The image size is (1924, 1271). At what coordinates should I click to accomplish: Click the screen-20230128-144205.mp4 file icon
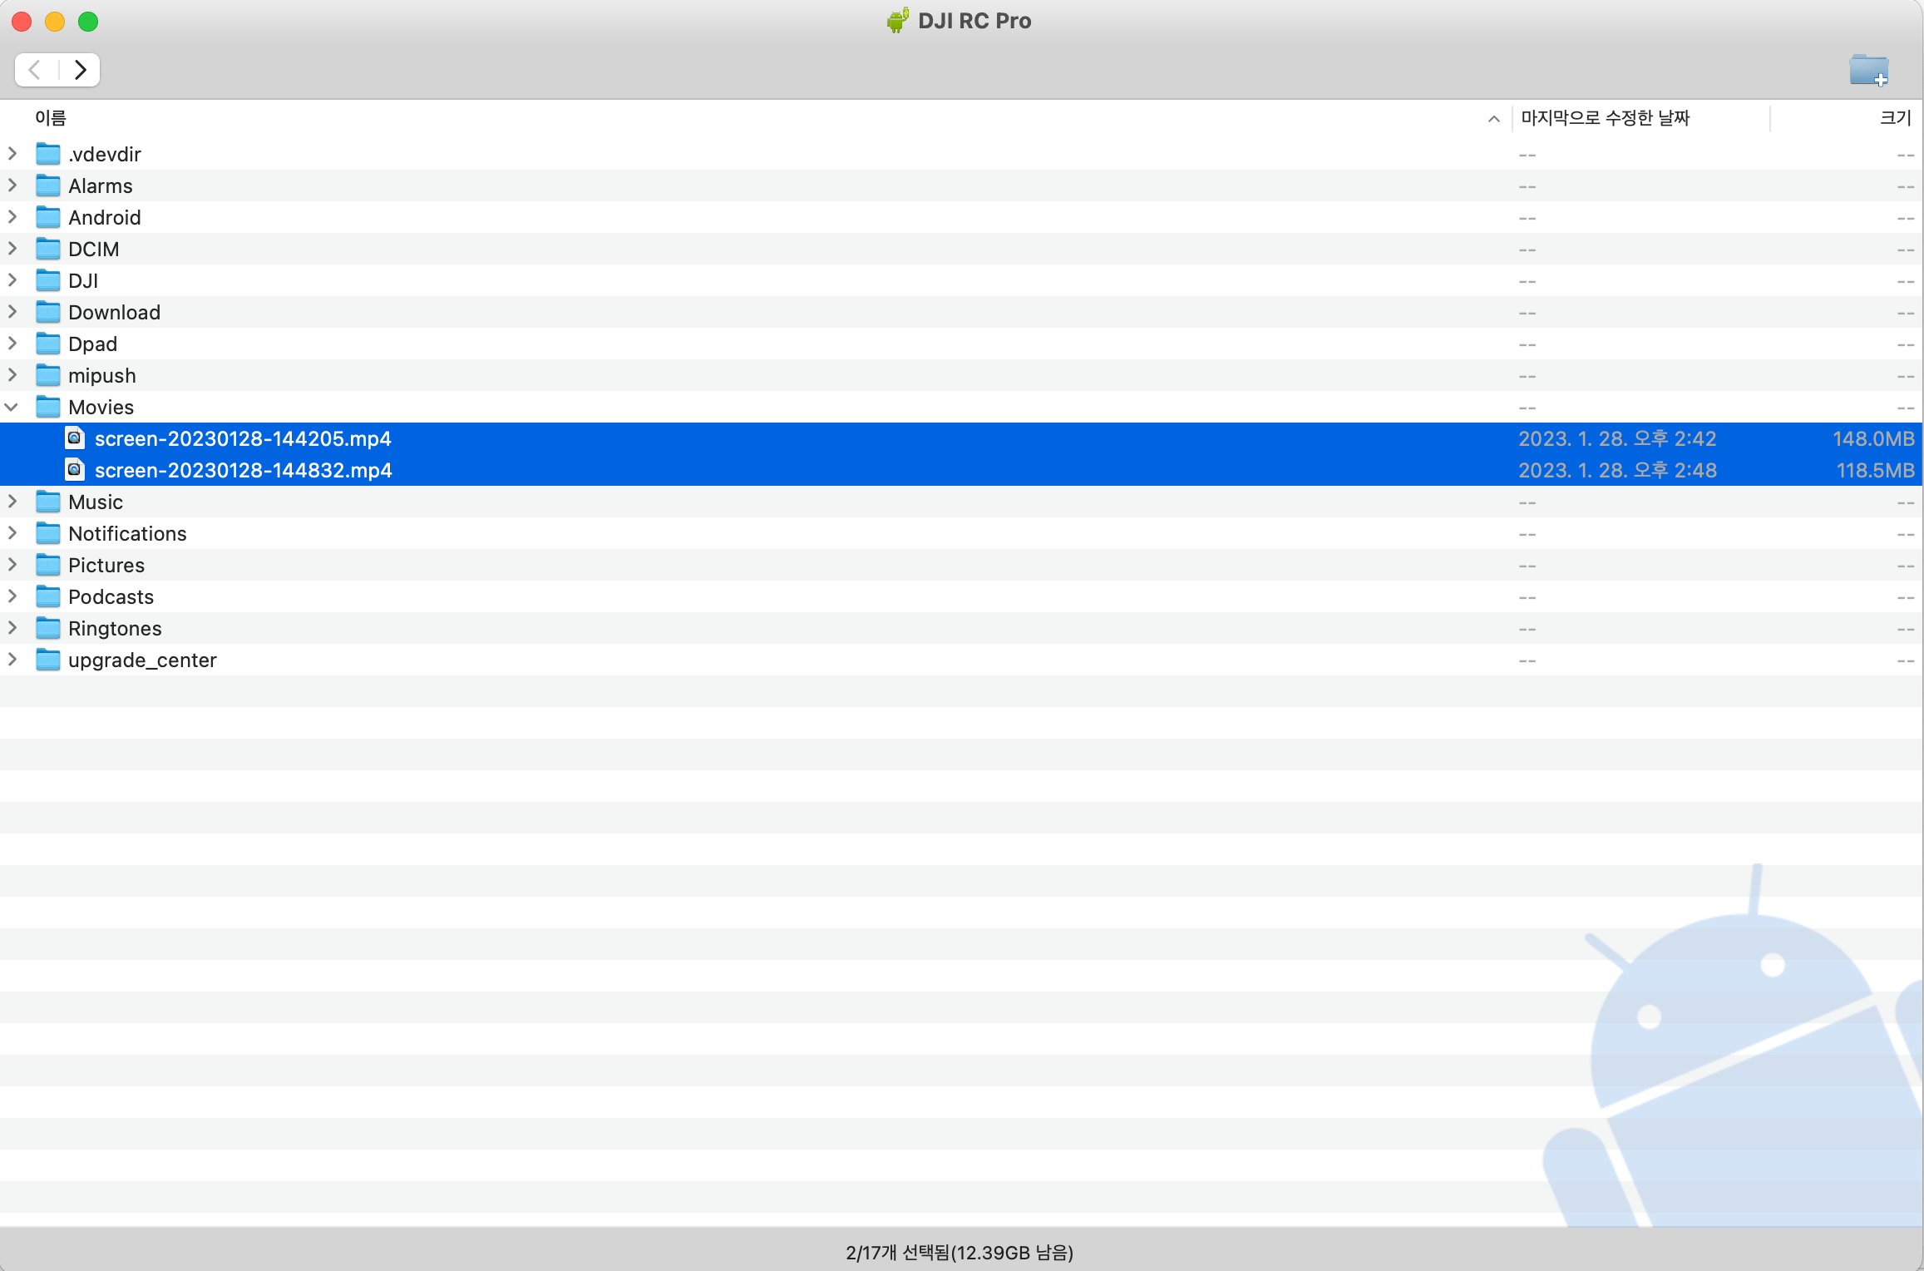tap(75, 438)
